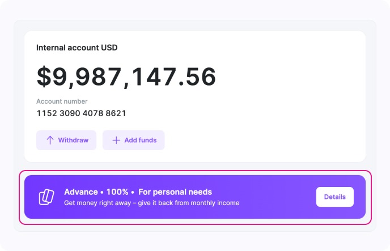The width and height of the screenshot is (390, 251).
Task: Click account number 1152 3090 4078 8621
Action: 81,113
